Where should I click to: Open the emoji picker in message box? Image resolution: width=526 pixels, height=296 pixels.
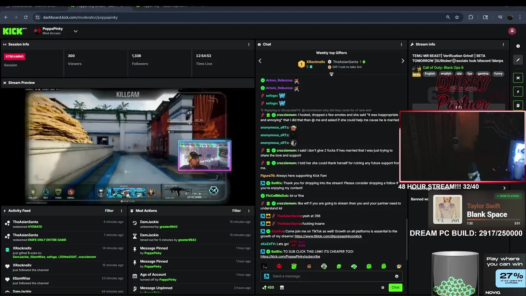tap(397, 276)
